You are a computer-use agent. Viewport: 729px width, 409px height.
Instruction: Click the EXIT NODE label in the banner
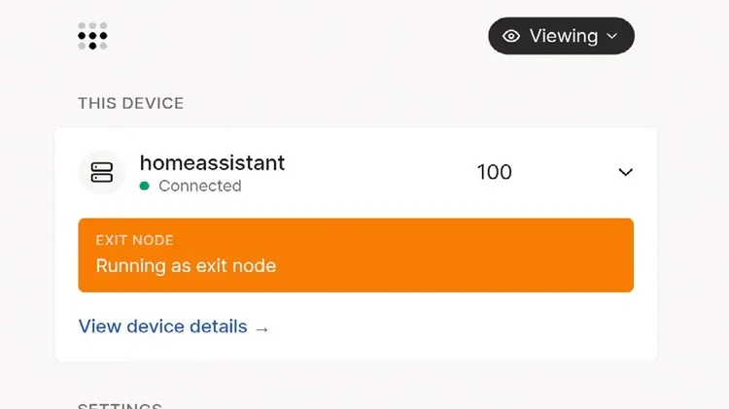pyautogui.click(x=134, y=240)
